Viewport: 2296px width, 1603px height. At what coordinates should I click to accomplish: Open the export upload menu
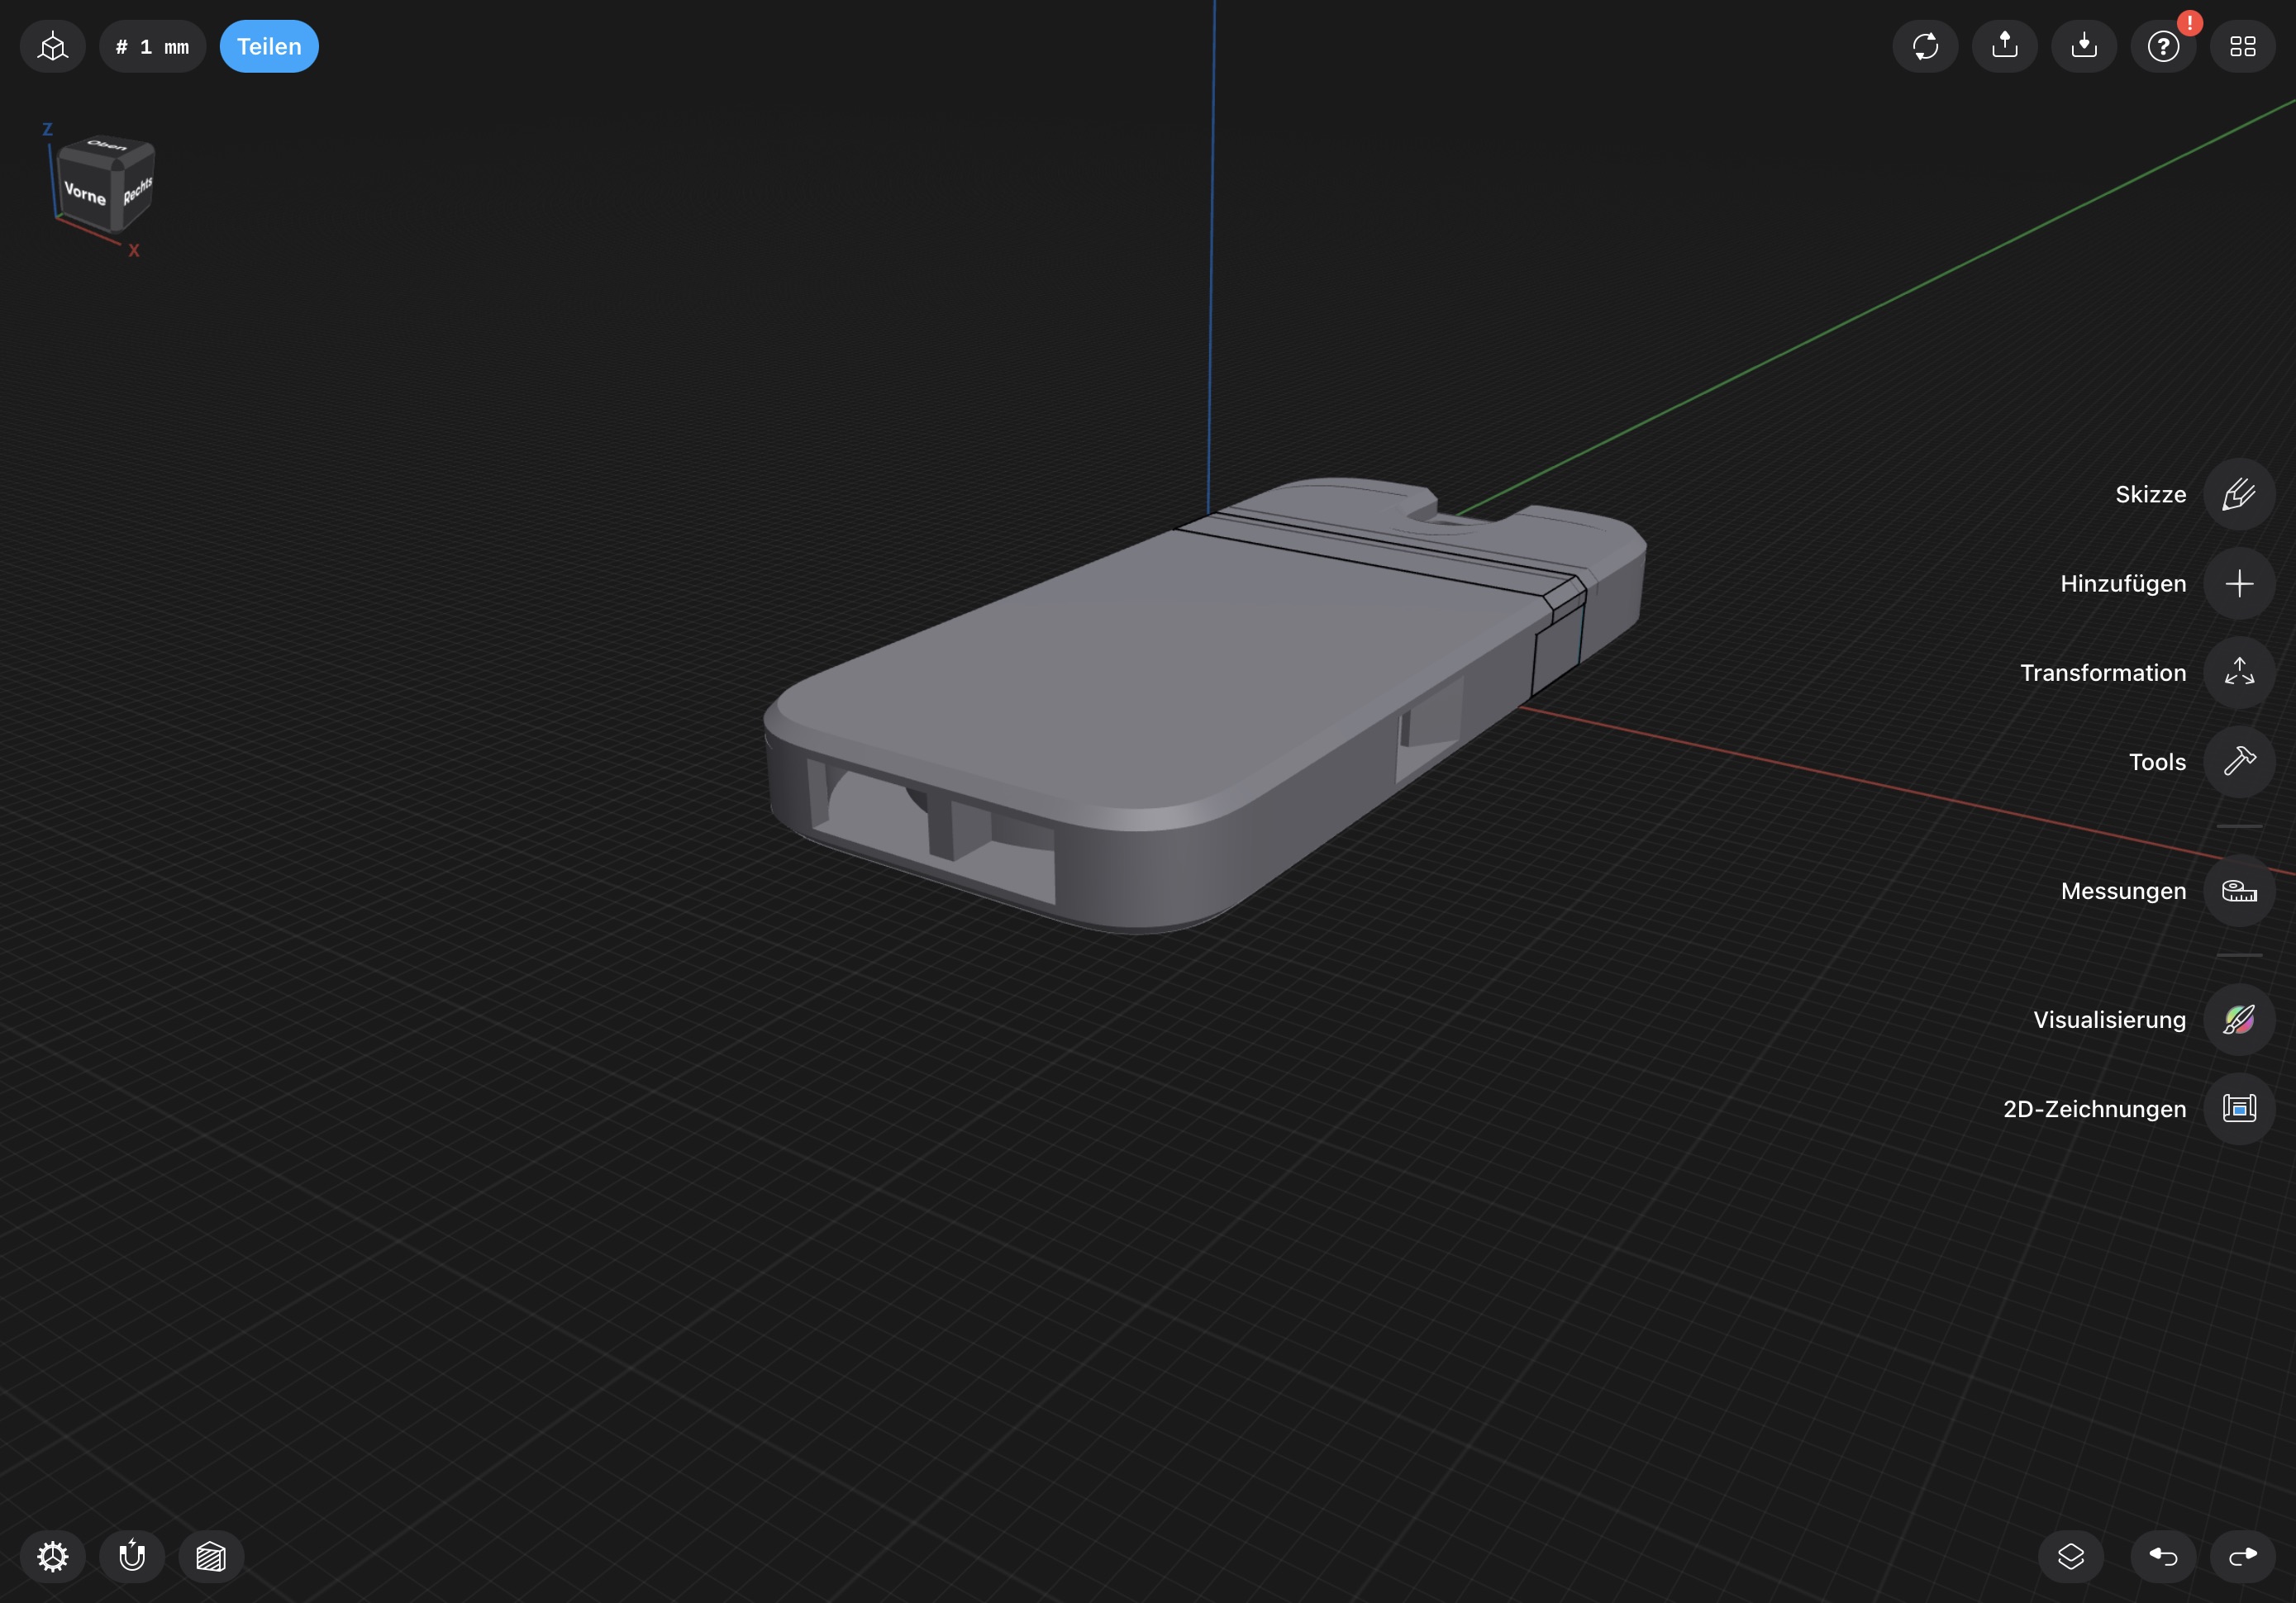click(x=2004, y=47)
